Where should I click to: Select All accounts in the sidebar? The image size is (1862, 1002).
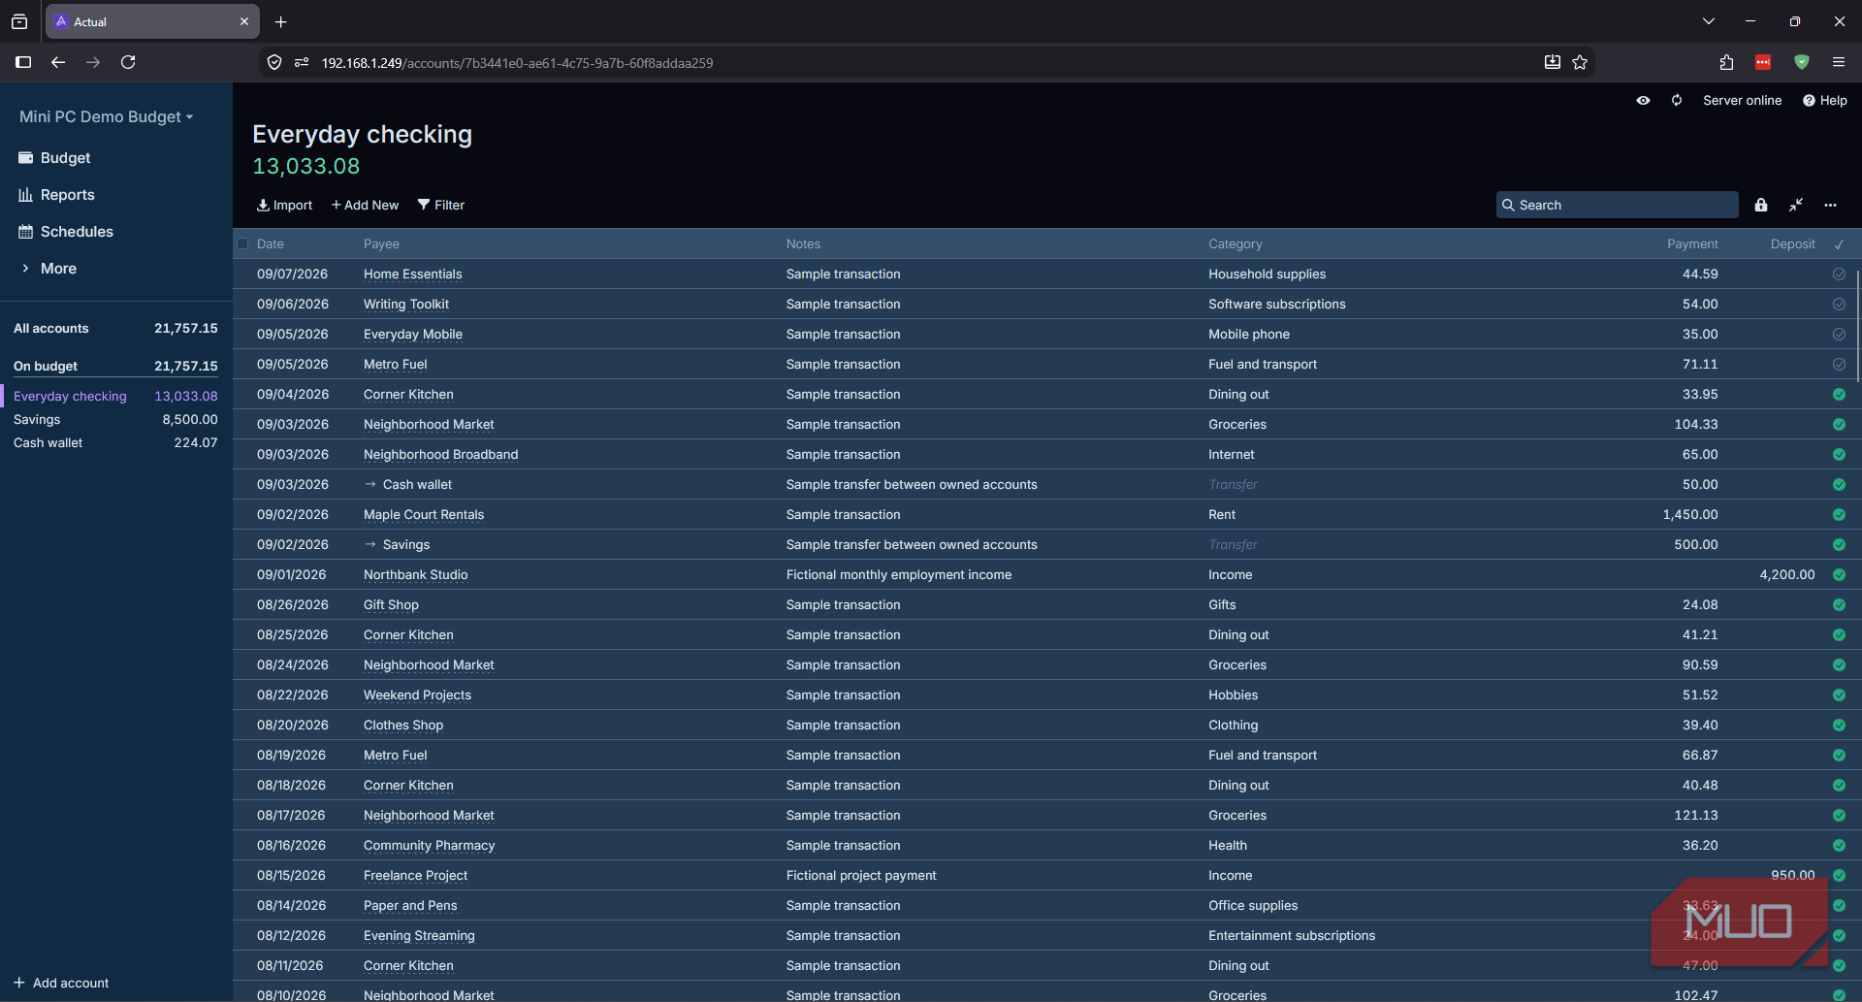point(115,328)
